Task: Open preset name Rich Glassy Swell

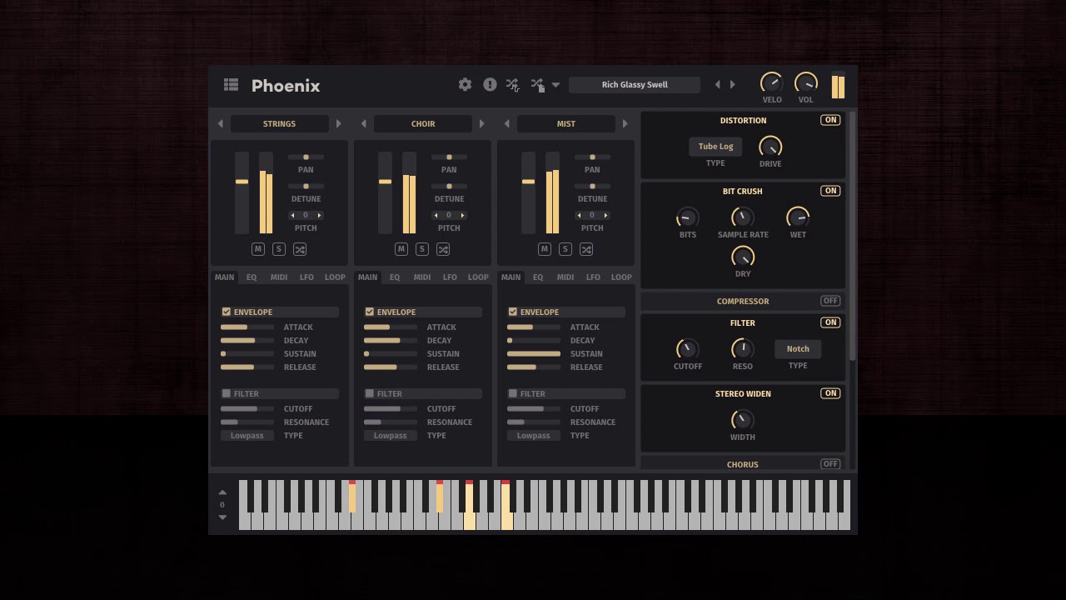Action: [635, 84]
